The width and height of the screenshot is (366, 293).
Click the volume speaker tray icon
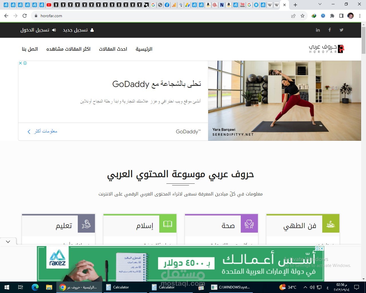coord(312,287)
